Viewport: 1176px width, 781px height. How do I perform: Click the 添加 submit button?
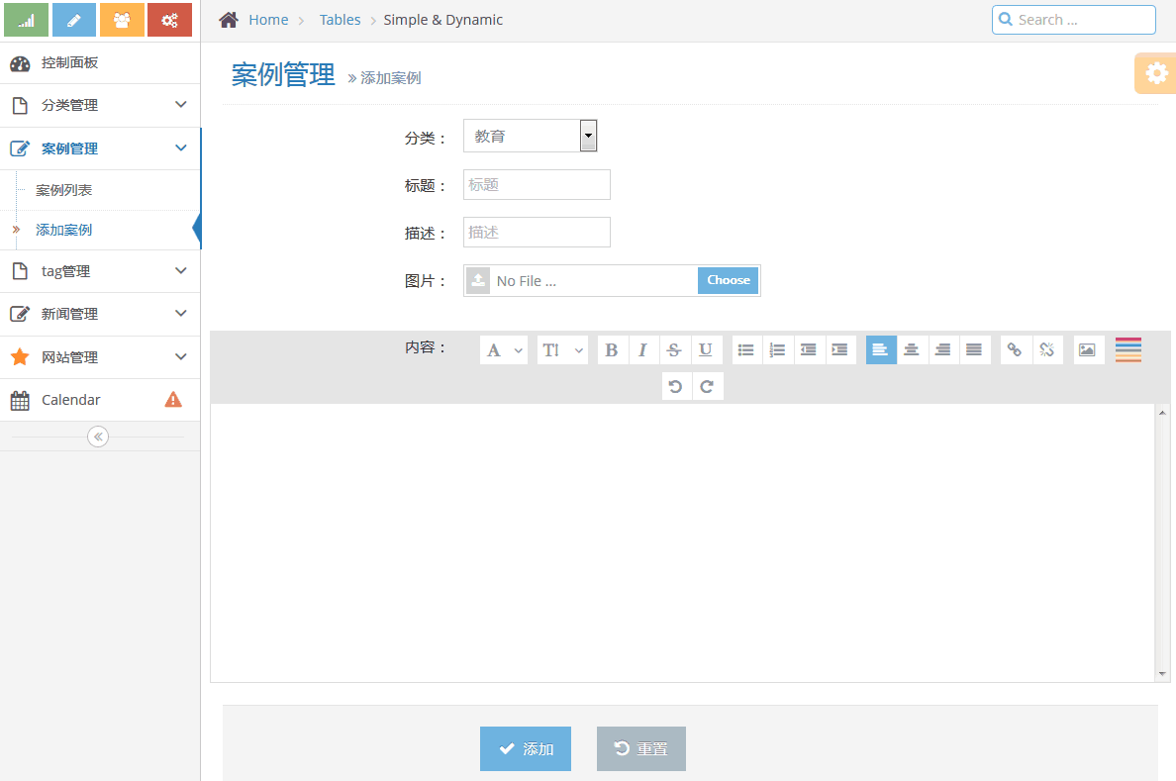click(526, 748)
